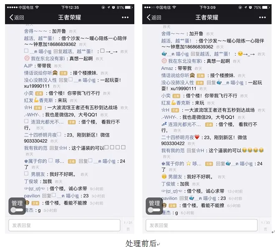Viewport: 277px width, 247px height.
Task: Tap the laughing emojis after 这个逼装的可以
Action: click(x=253, y=150)
